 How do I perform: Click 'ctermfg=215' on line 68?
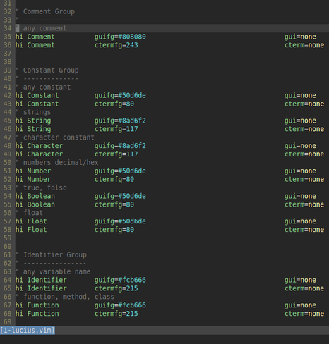116,314
